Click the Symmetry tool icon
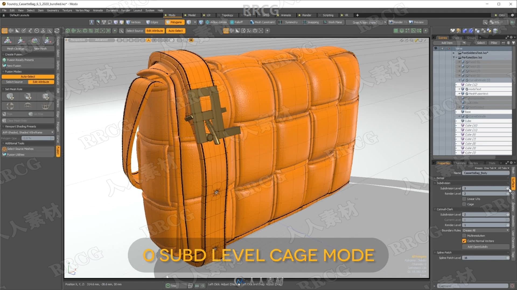This screenshot has width=517, height=290. click(280, 22)
